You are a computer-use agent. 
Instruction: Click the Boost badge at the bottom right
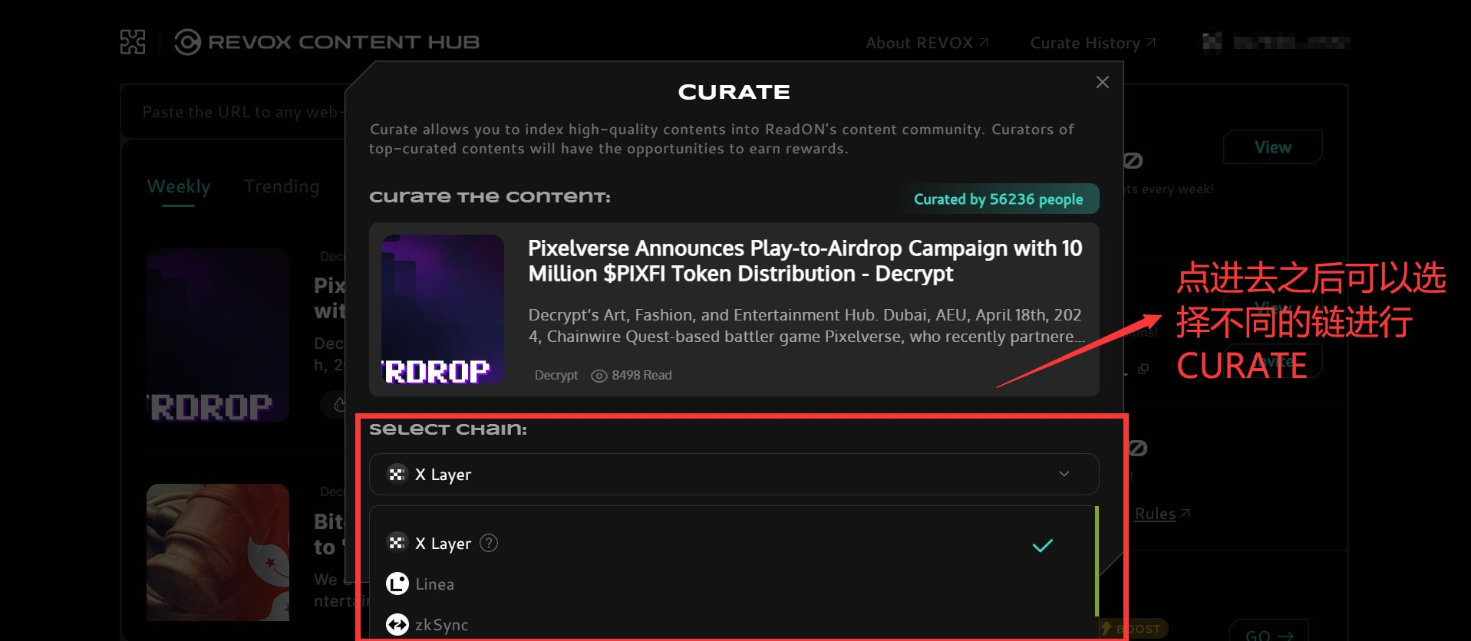pos(1134,629)
